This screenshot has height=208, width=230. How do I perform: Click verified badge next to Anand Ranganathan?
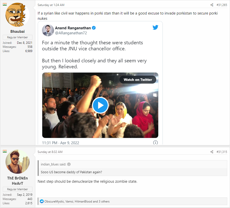click(x=94, y=28)
